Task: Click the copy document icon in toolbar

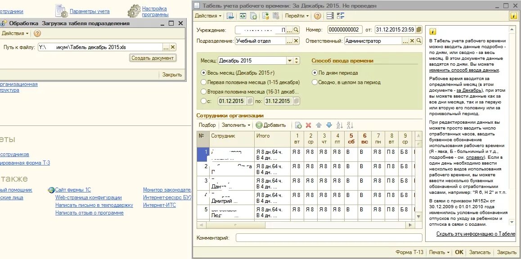Action: (x=252, y=16)
